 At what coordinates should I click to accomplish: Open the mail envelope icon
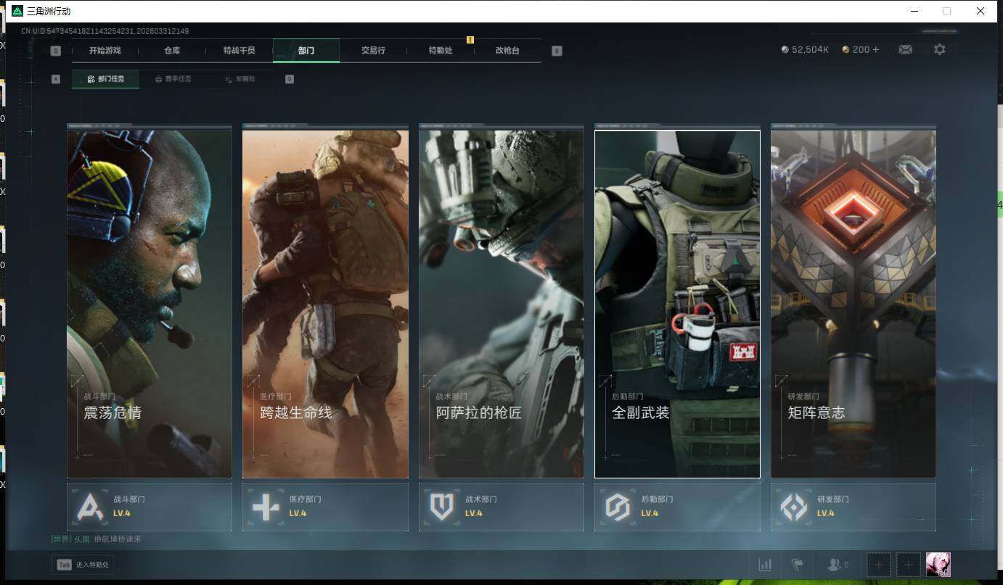[905, 50]
